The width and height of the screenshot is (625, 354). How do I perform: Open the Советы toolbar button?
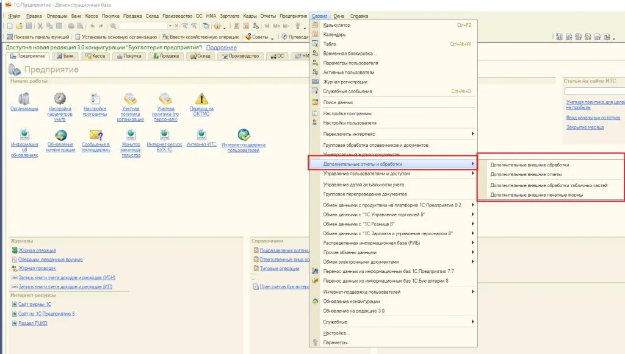click(x=259, y=37)
